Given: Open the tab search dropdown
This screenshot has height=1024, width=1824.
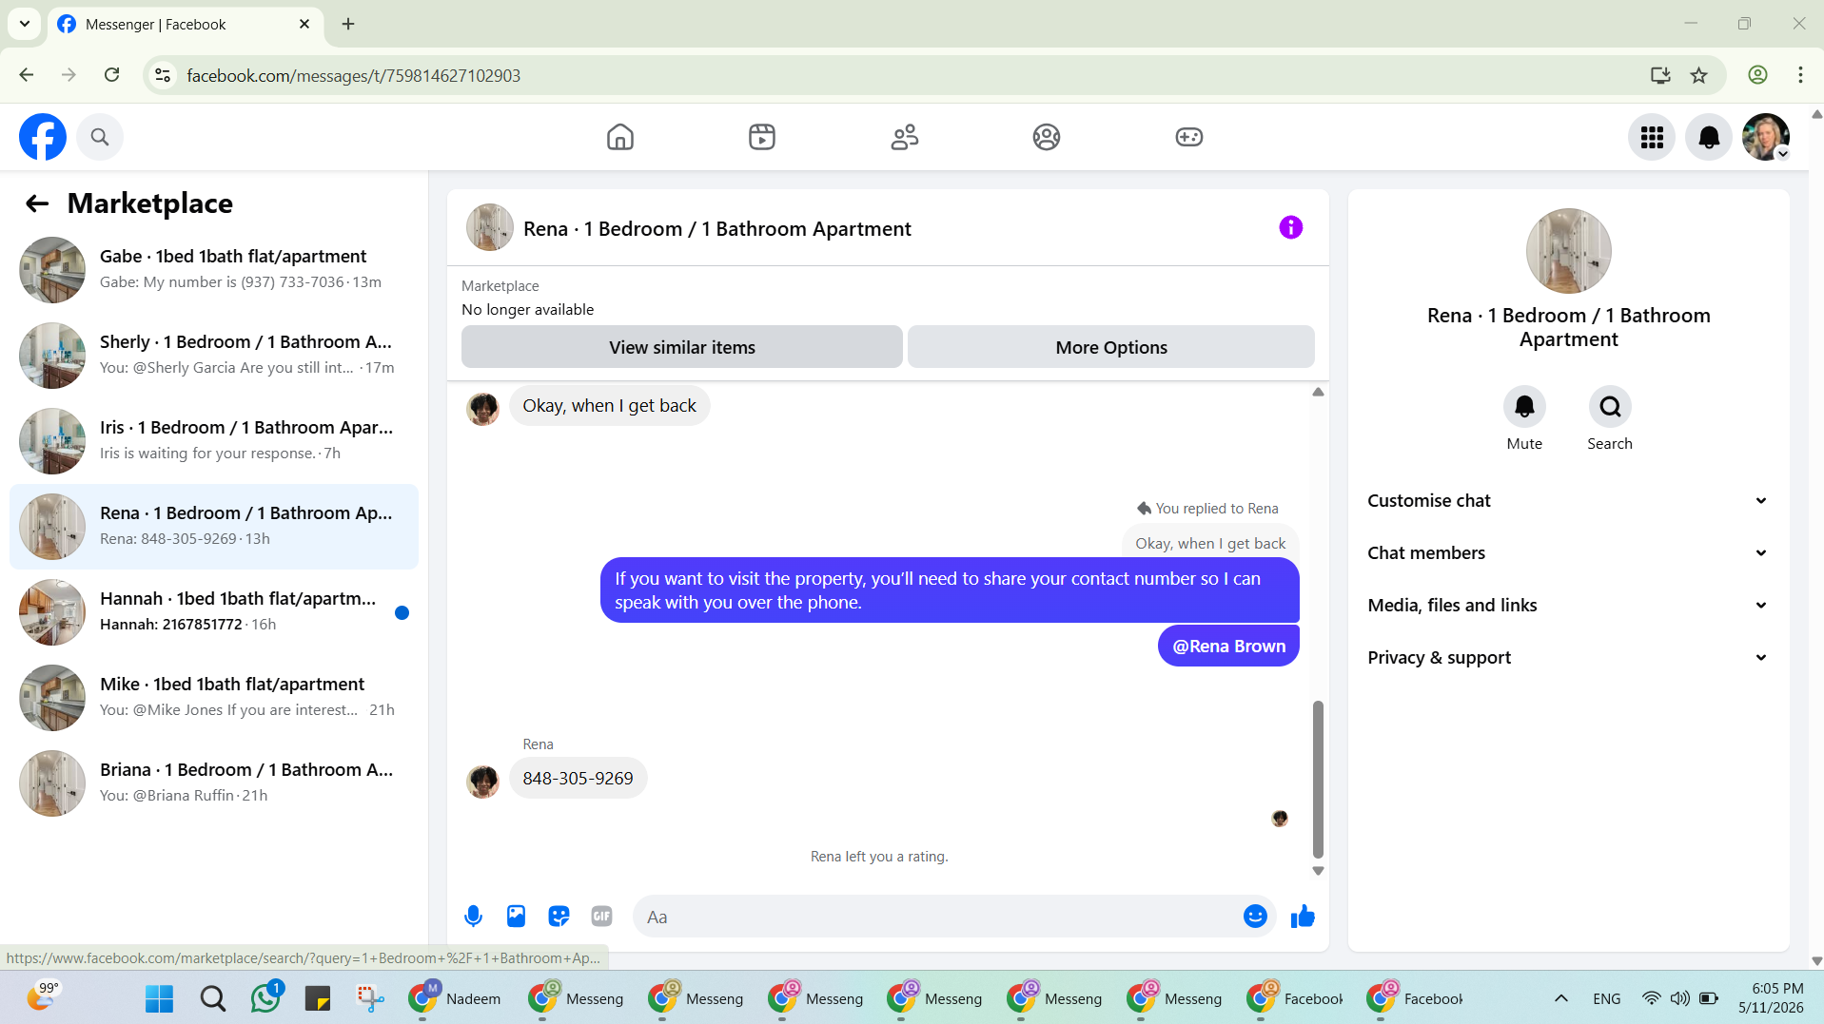Looking at the screenshot, I should [25, 24].
